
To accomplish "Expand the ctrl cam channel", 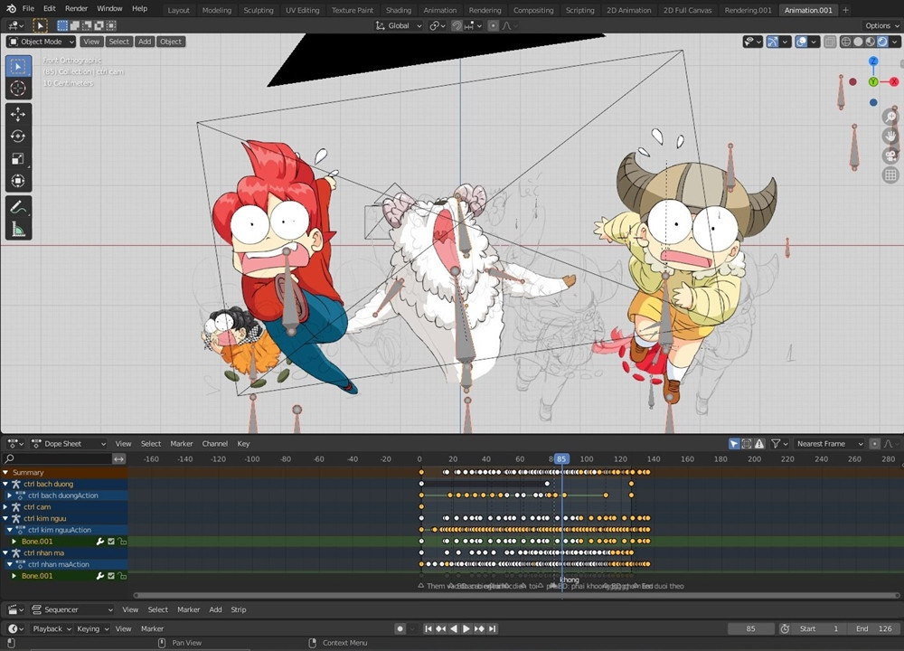I will pyautogui.click(x=5, y=507).
